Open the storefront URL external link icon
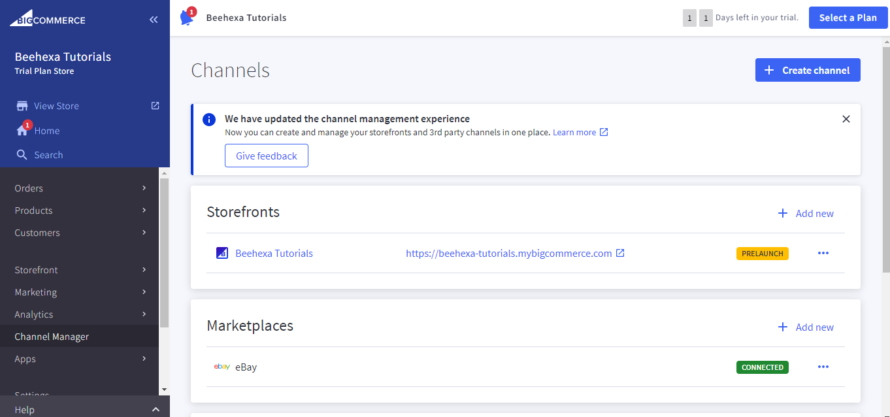The image size is (890, 417). [x=619, y=253]
